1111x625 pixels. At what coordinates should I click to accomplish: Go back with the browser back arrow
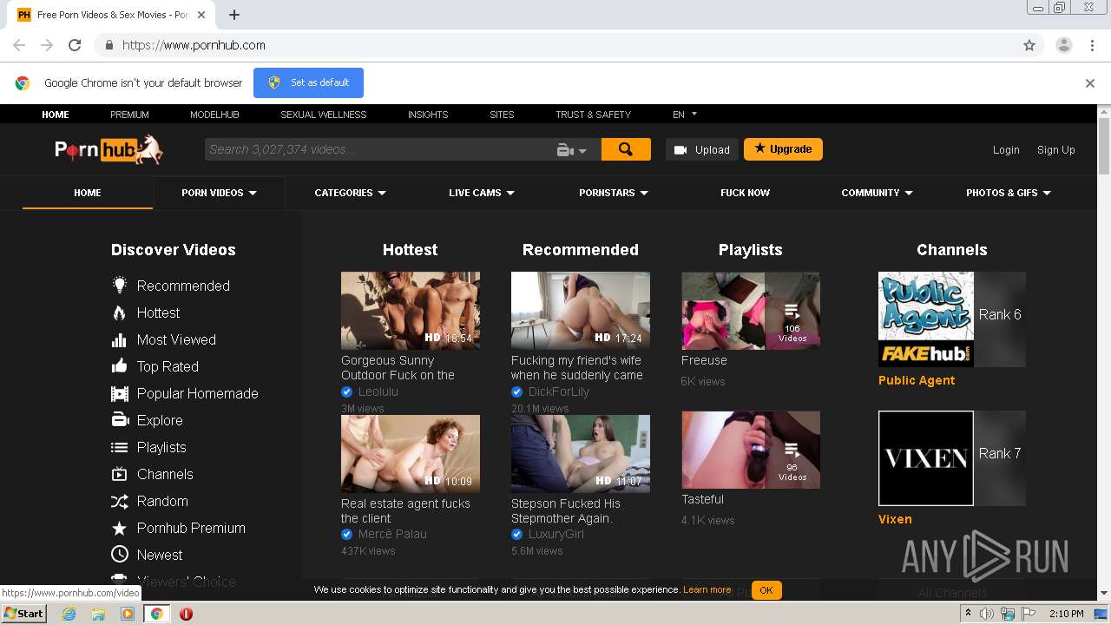(x=19, y=45)
